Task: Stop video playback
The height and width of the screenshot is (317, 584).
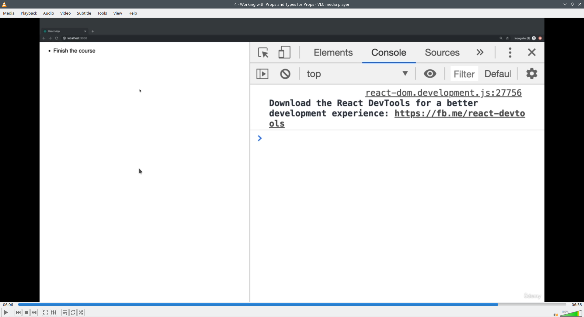Action: point(26,312)
